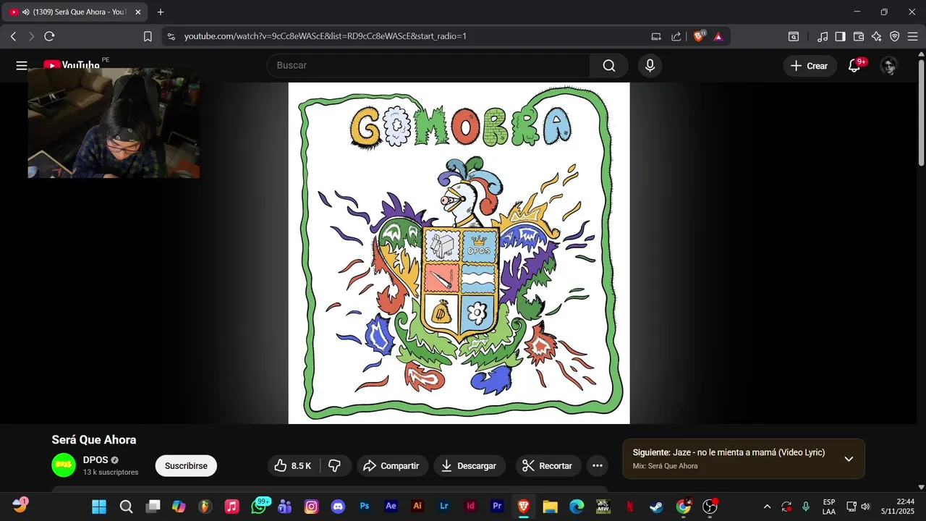Click the YouTube search magnifier button
Image resolution: width=926 pixels, height=521 pixels.
click(609, 66)
